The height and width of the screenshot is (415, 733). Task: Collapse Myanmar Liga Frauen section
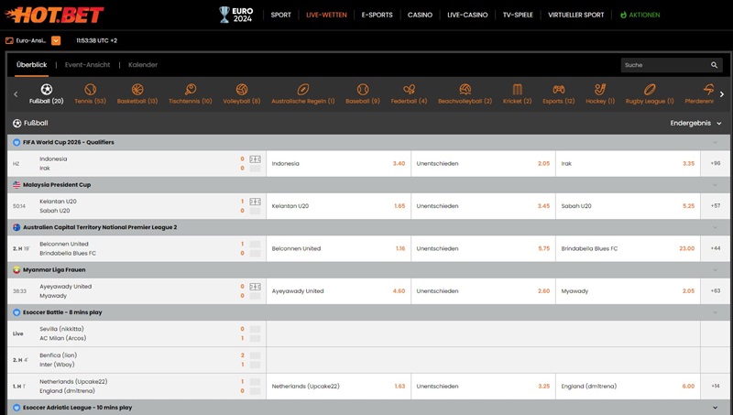tap(715, 270)
